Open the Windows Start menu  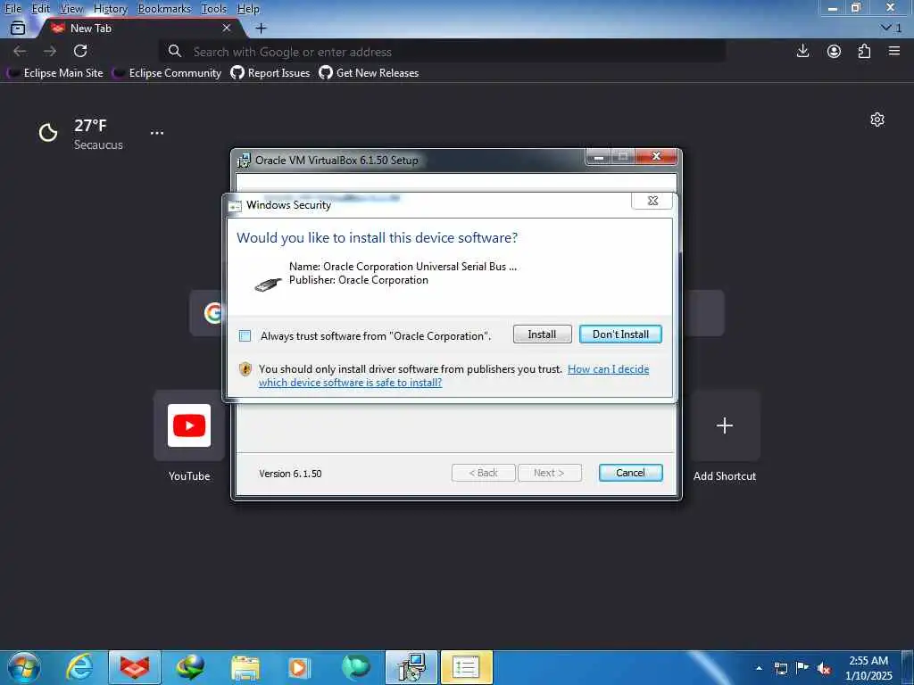[24, 667]
